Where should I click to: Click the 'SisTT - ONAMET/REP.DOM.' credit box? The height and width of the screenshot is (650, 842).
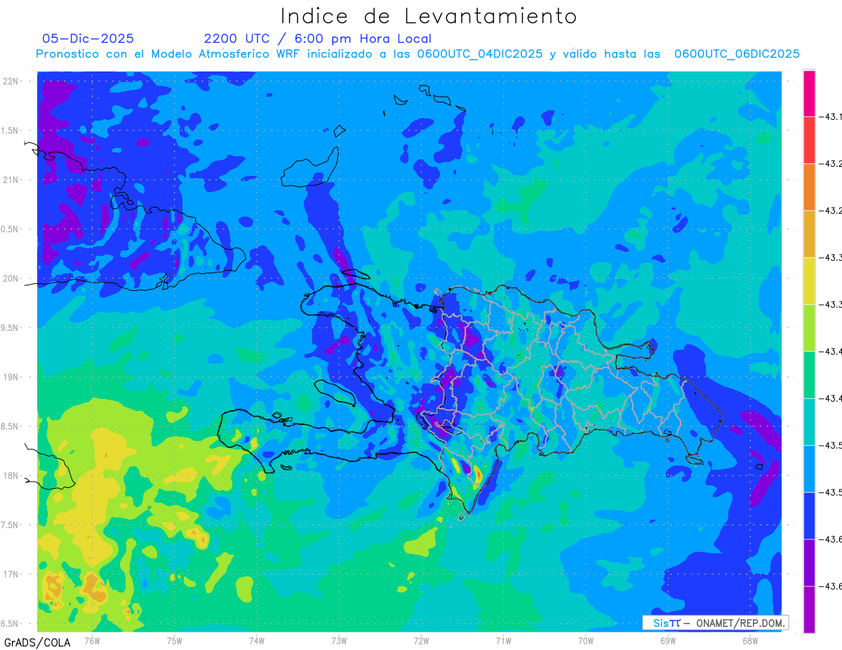point(716,623)
